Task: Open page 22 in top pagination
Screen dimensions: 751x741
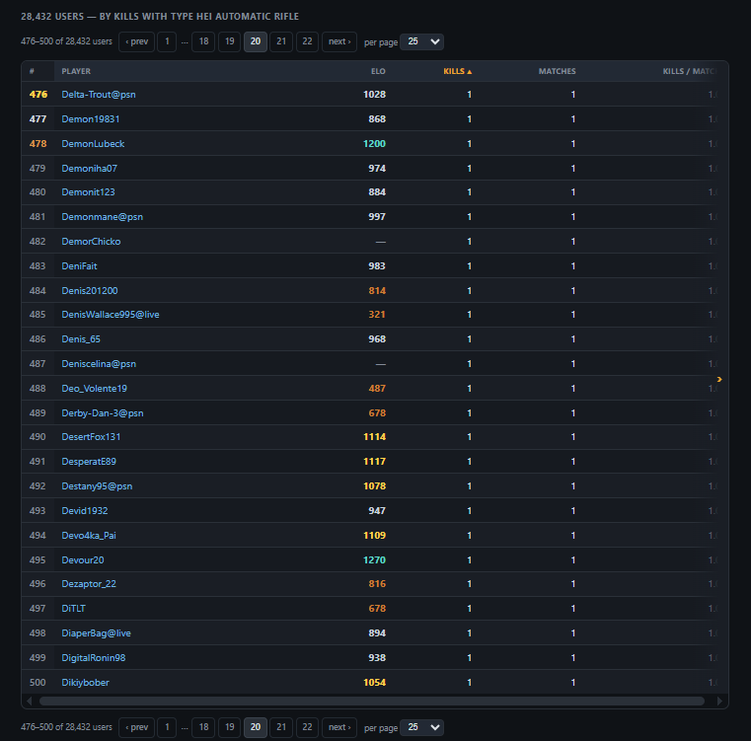Action: tap(307, 41)
